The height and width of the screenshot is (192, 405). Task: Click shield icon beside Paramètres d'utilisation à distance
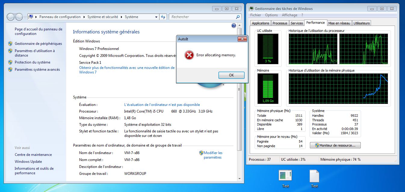click(10, 51)
